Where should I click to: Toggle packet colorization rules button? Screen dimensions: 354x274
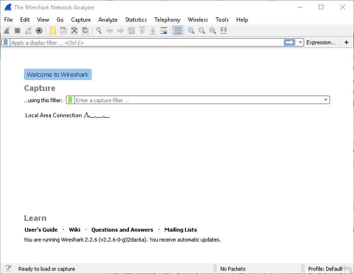[x=178, y=30]
